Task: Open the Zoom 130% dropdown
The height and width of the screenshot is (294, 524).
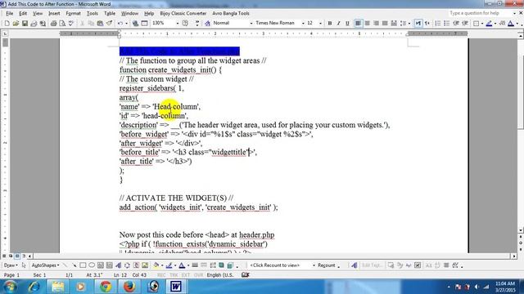Action: coord(178,24)
